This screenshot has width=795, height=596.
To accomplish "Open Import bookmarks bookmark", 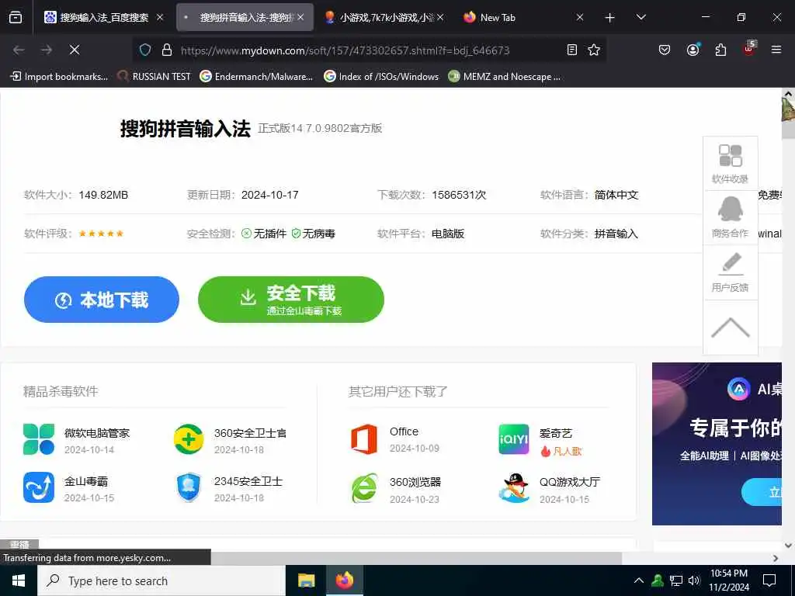I will [59, 77].
